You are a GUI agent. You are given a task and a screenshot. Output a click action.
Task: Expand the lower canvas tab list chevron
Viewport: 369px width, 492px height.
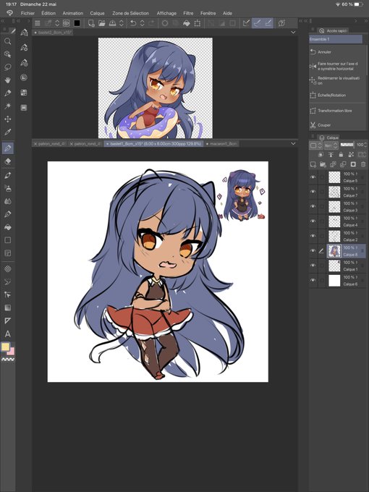(x=293, y=143)
